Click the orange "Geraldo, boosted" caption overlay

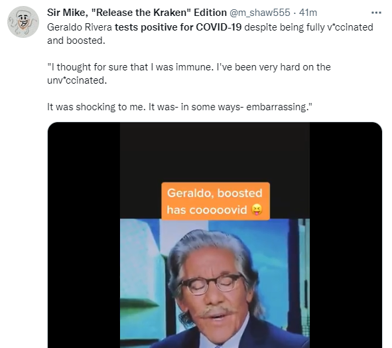coord(216,201)
